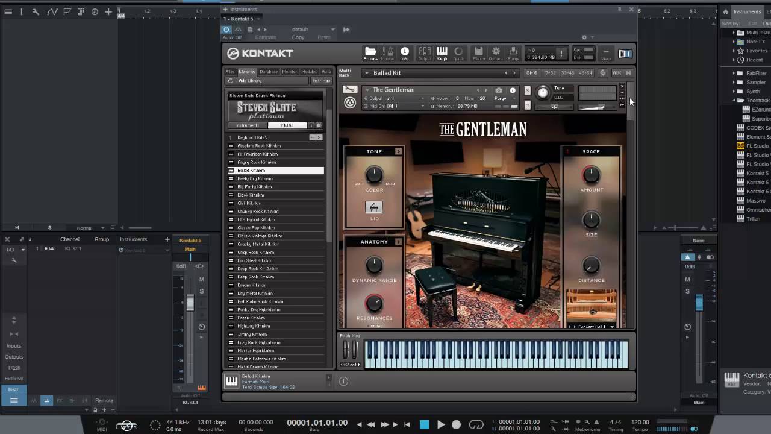Click the Purge icon in Kontakt toolbar
This screenshot has width=771, height=434.
click(x=513, y=54)
